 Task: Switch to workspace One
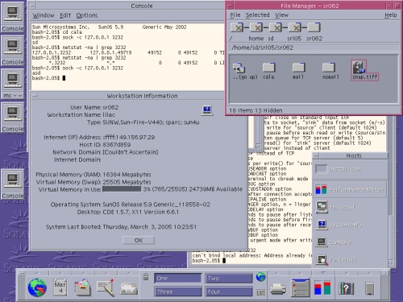[178, 279]
